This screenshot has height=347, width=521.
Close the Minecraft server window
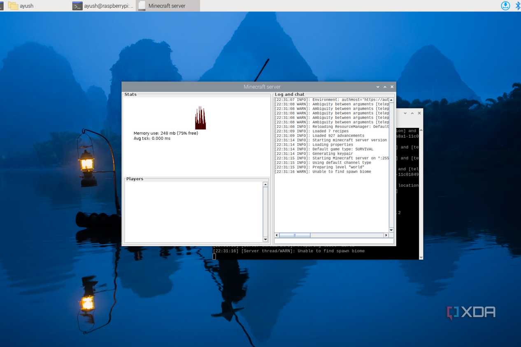click(392, 87)
